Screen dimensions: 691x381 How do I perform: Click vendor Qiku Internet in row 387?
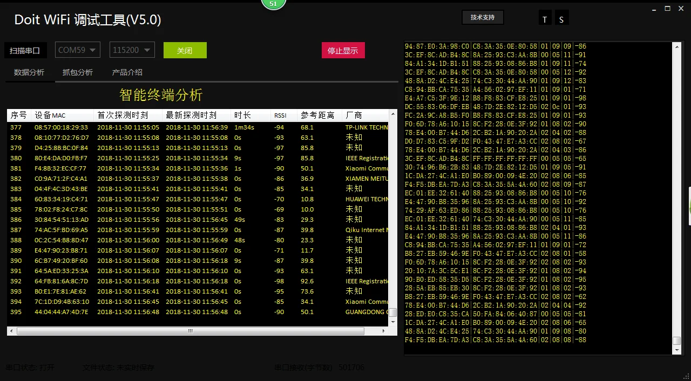click(x=367, y=230)
